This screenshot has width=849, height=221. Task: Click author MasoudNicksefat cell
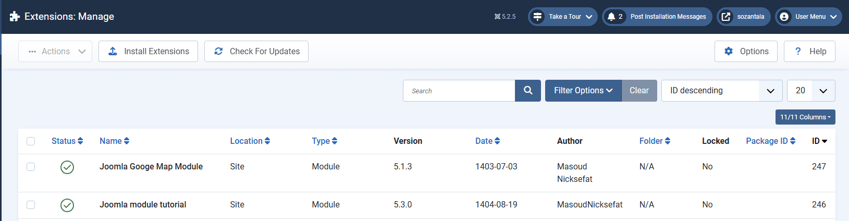click(x=589, y=205)
